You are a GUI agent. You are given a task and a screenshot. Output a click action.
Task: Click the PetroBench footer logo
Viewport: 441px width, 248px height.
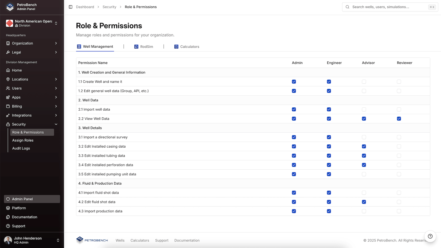92,240
